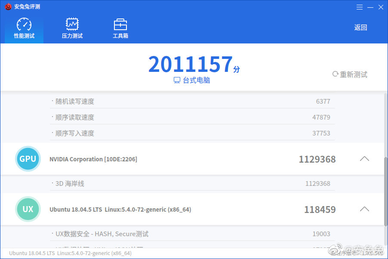The width and height of the screenshot is (388, 259).
Task: Minimize the AnTuTu window
Action: [370, 7]
